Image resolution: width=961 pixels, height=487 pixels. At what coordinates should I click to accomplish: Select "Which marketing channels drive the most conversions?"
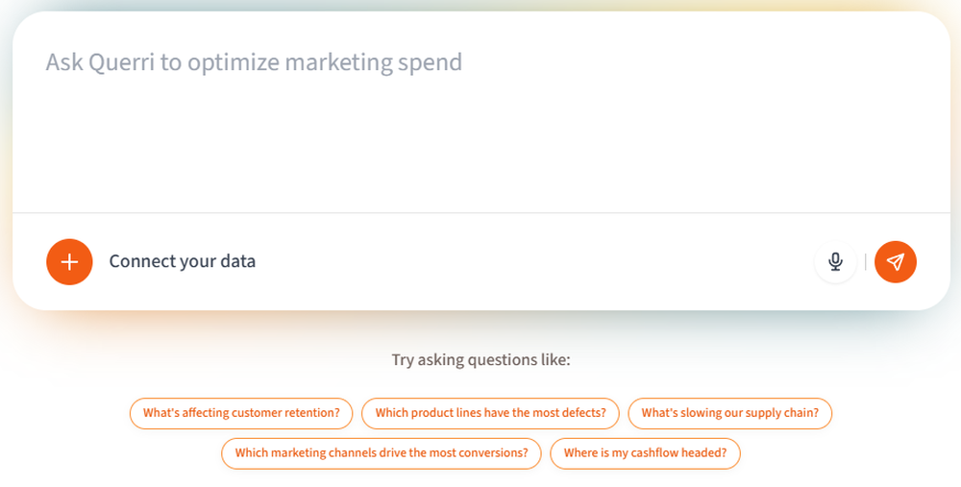click(382, 452)
